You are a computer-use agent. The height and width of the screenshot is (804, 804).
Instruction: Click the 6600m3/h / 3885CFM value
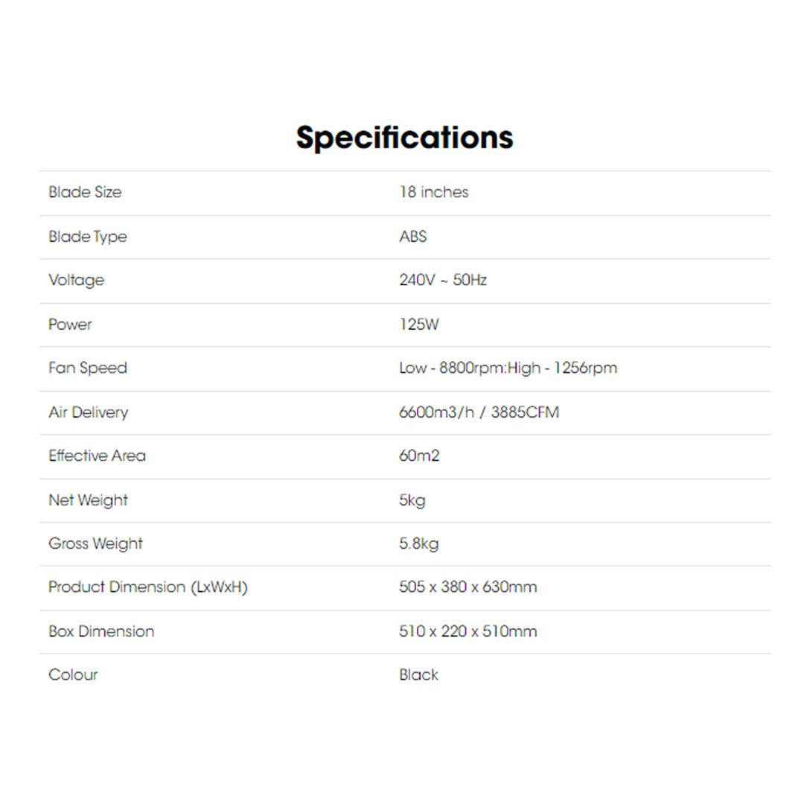coord(479,412)
